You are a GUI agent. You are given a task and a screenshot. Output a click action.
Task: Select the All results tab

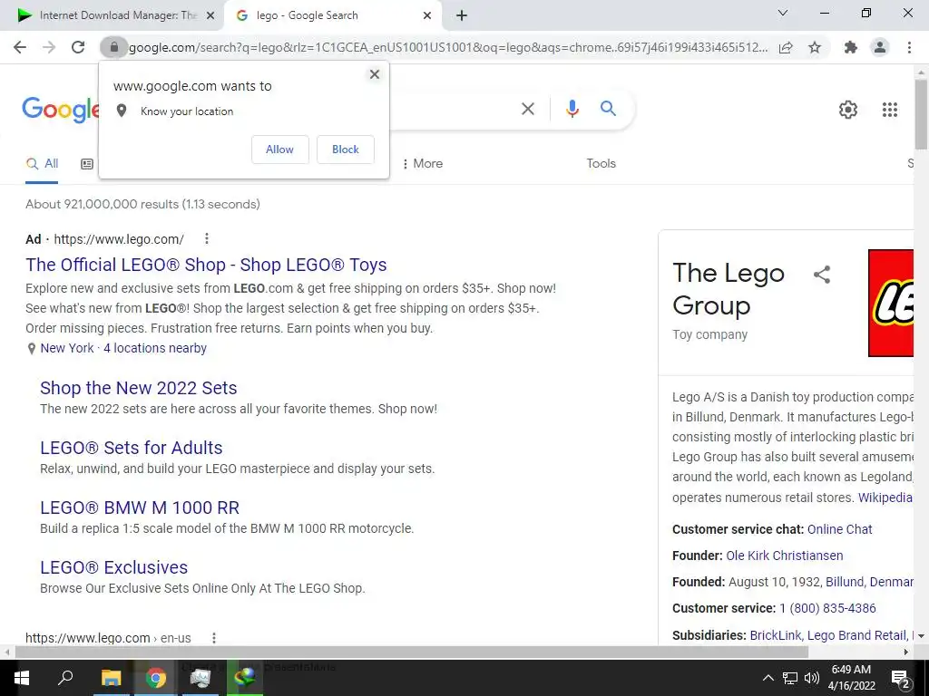click(x=42, y=164)
